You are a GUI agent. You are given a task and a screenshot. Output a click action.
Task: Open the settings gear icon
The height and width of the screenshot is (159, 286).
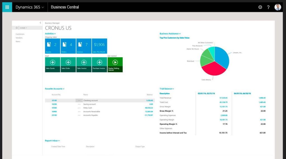pos(260,7)
